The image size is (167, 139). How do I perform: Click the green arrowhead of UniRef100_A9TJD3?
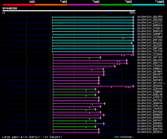pyautogui.click(x=101, y=58)
